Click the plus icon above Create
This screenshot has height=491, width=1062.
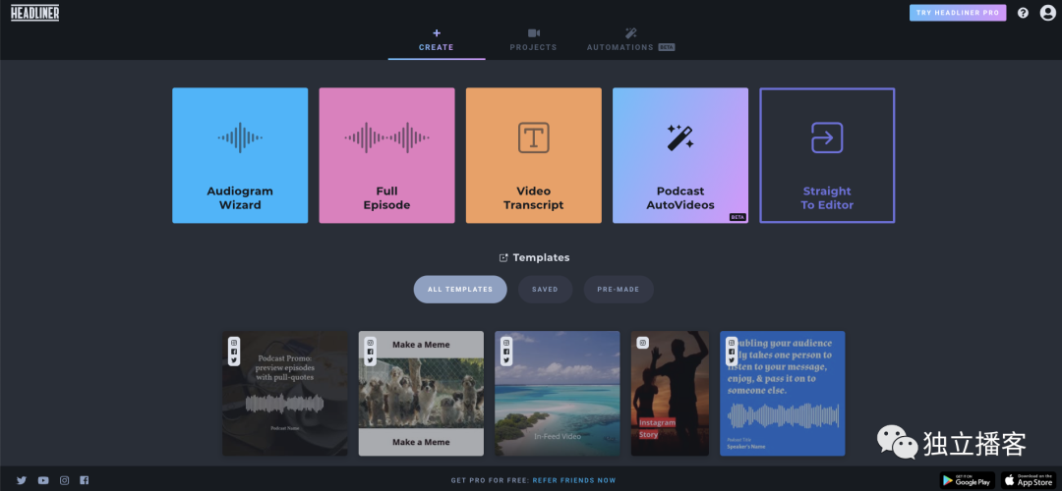click(x=437, y=32)
